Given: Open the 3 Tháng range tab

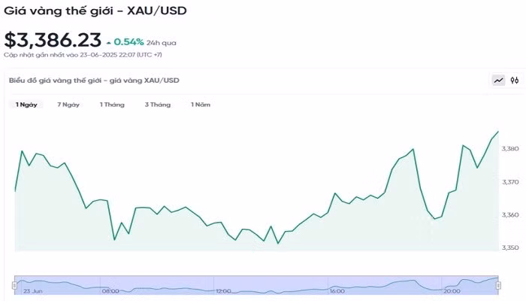Looking at the screenshot, I should (x=158, y=105).
